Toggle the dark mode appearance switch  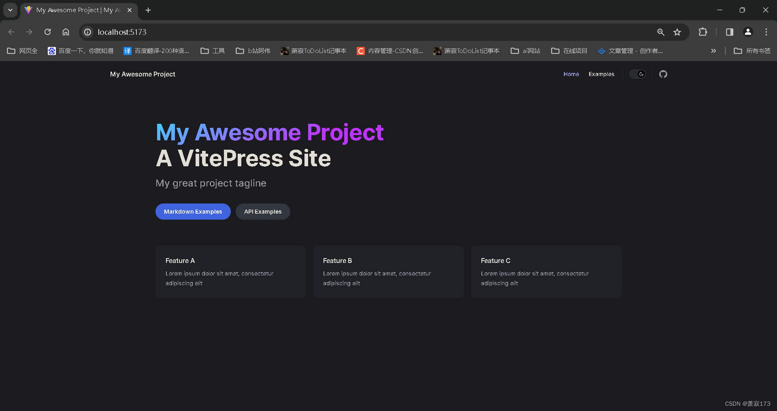point(637,74)
